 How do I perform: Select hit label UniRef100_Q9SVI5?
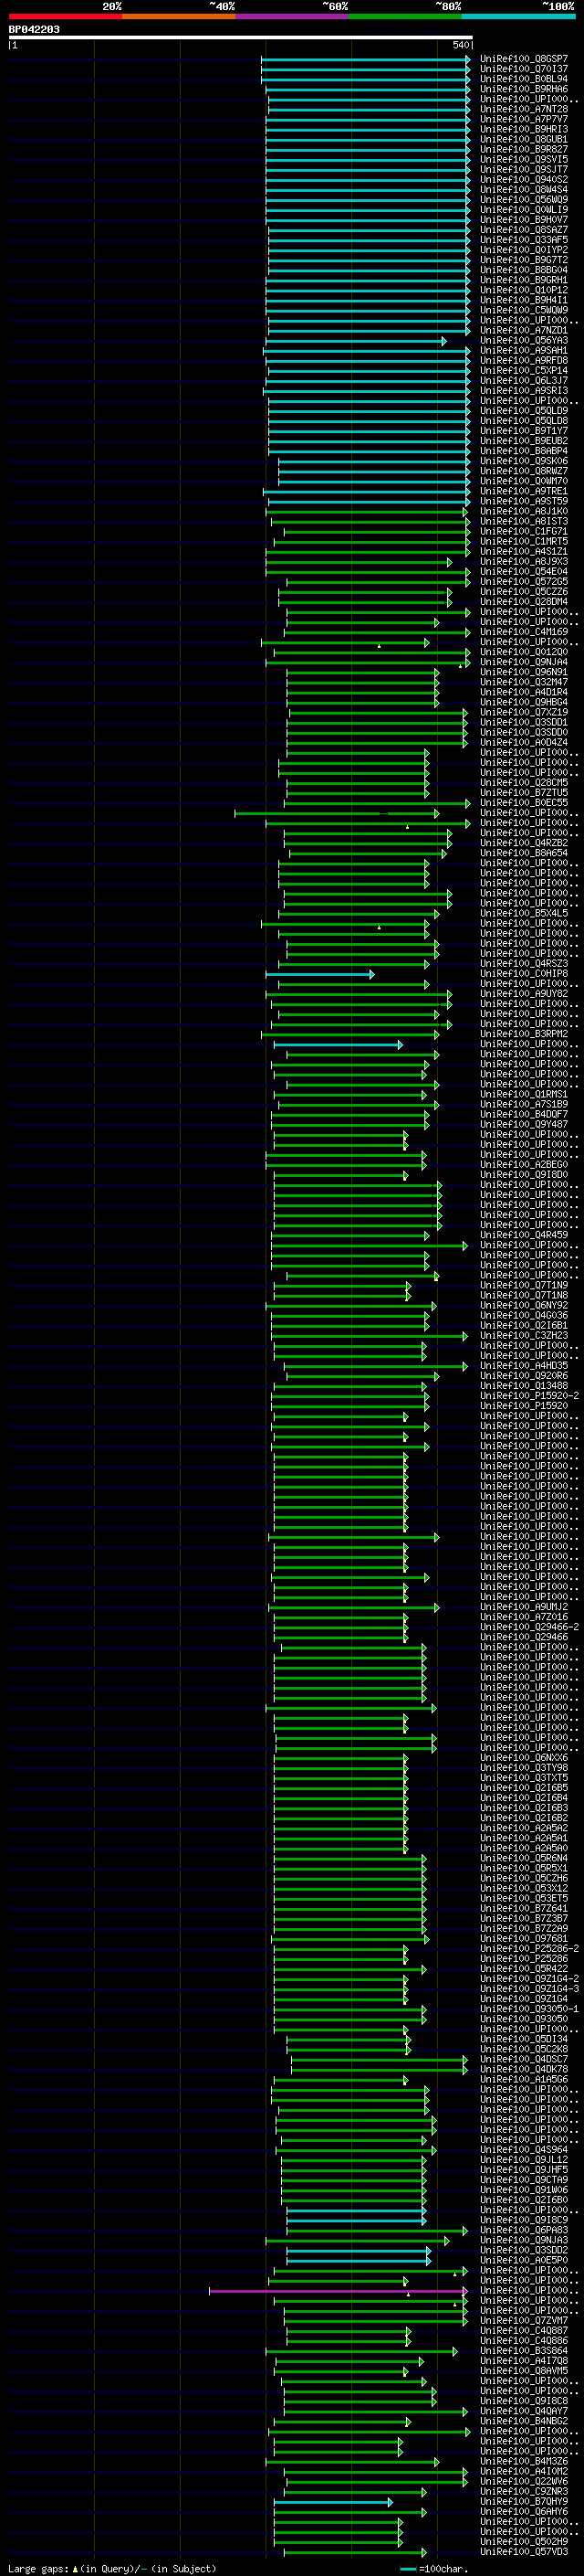click(524, 159)
